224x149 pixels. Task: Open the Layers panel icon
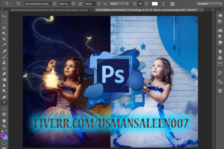coord(220,51)
